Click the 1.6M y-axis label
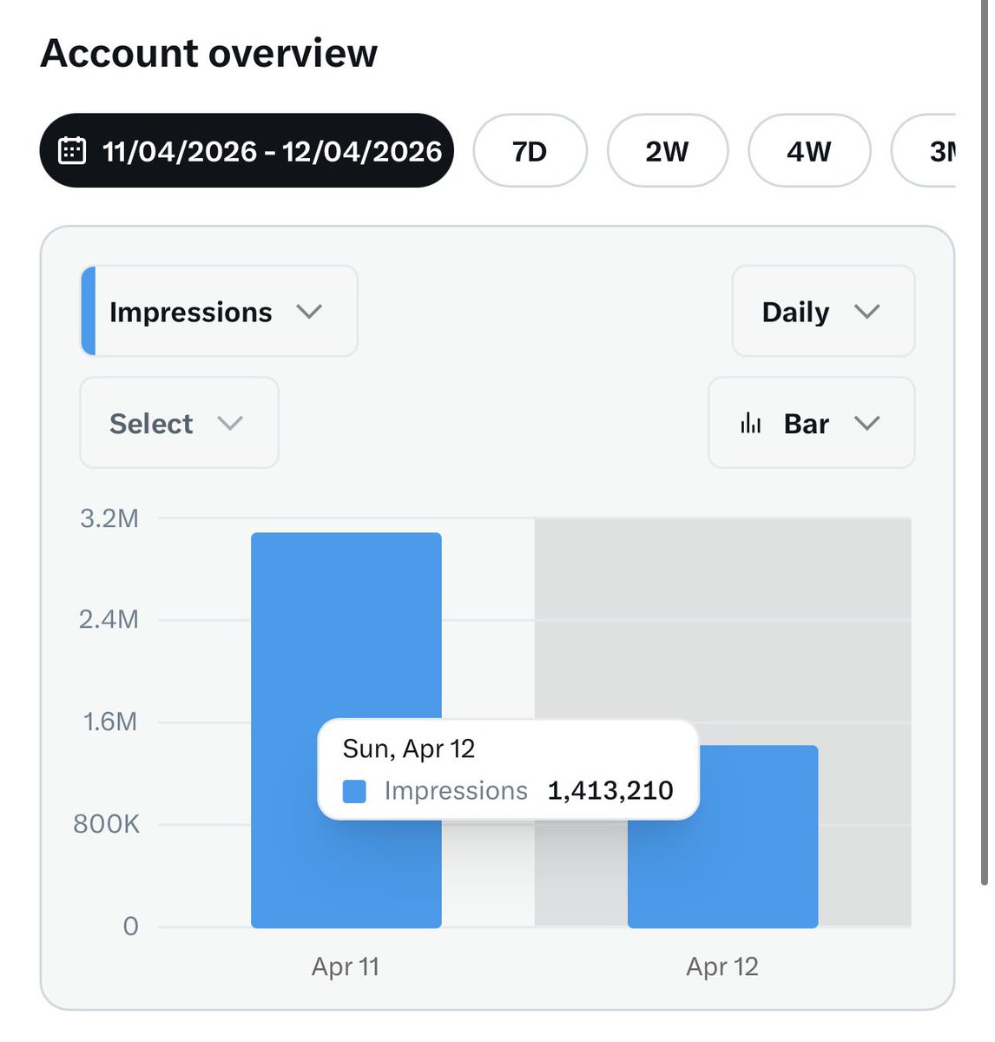The height and width of the screenshot is (1042, 995). pyautogui.click(x=110, y=722)
